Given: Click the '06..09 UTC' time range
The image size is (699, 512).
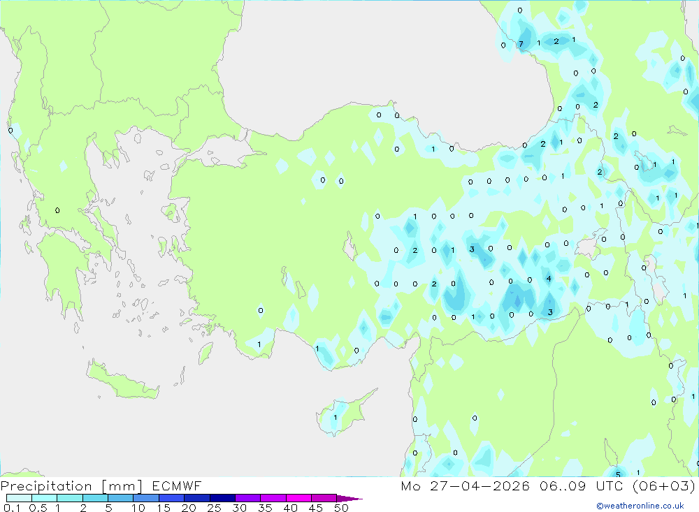Looking at the screenshot, I should [x=581, y=485].
